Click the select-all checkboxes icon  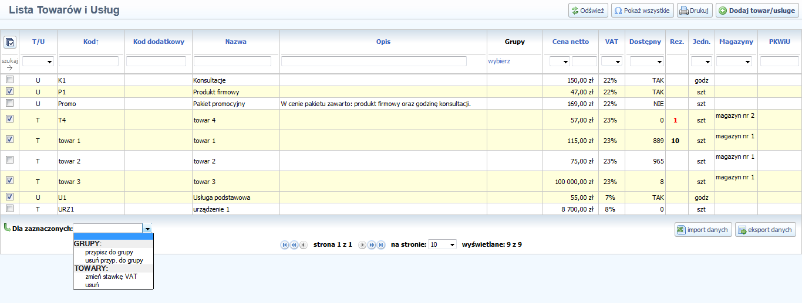9,42
